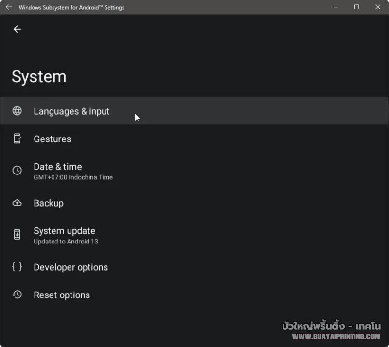389x347 pixels.
Task: Select the Date & time label
Action: (57, 167)
